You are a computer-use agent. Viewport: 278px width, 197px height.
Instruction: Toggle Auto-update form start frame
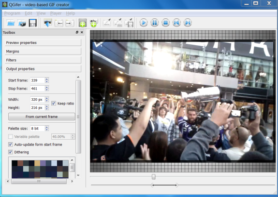coord(11,144)
